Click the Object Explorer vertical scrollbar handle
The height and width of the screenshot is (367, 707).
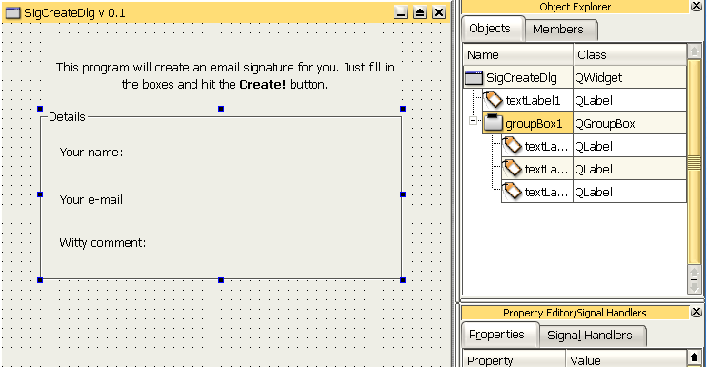[x=695, y=162]
